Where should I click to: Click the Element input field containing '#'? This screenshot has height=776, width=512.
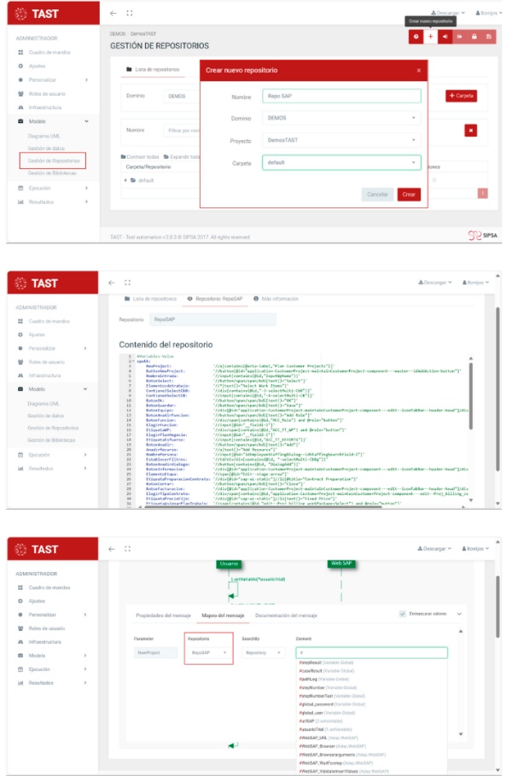(371, 653)
